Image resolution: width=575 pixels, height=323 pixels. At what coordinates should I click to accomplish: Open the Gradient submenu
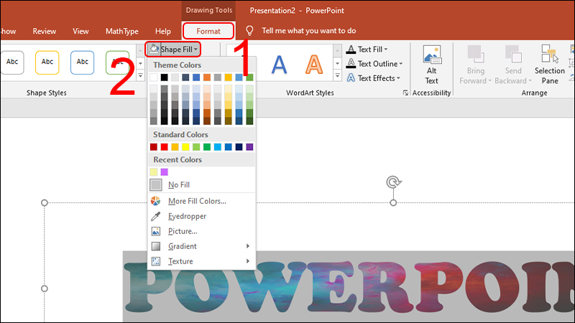[x=201, y=246]
